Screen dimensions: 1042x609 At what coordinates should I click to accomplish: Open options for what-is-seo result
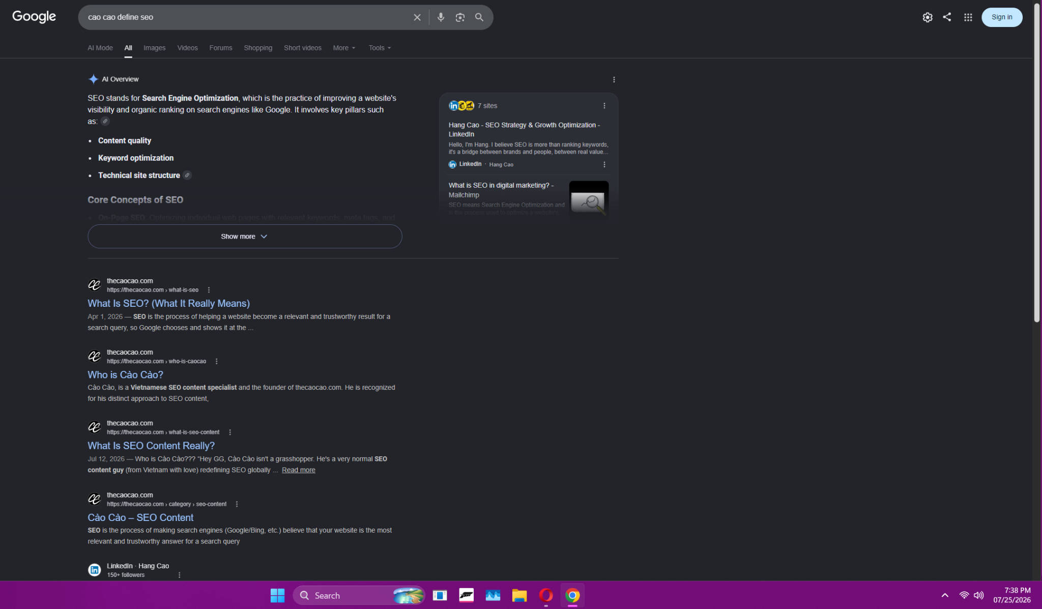point(209,290)
